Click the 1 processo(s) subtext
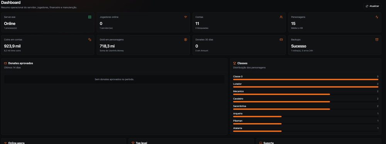The height and width of the screenshot is (144, 386). pos(10,28)
